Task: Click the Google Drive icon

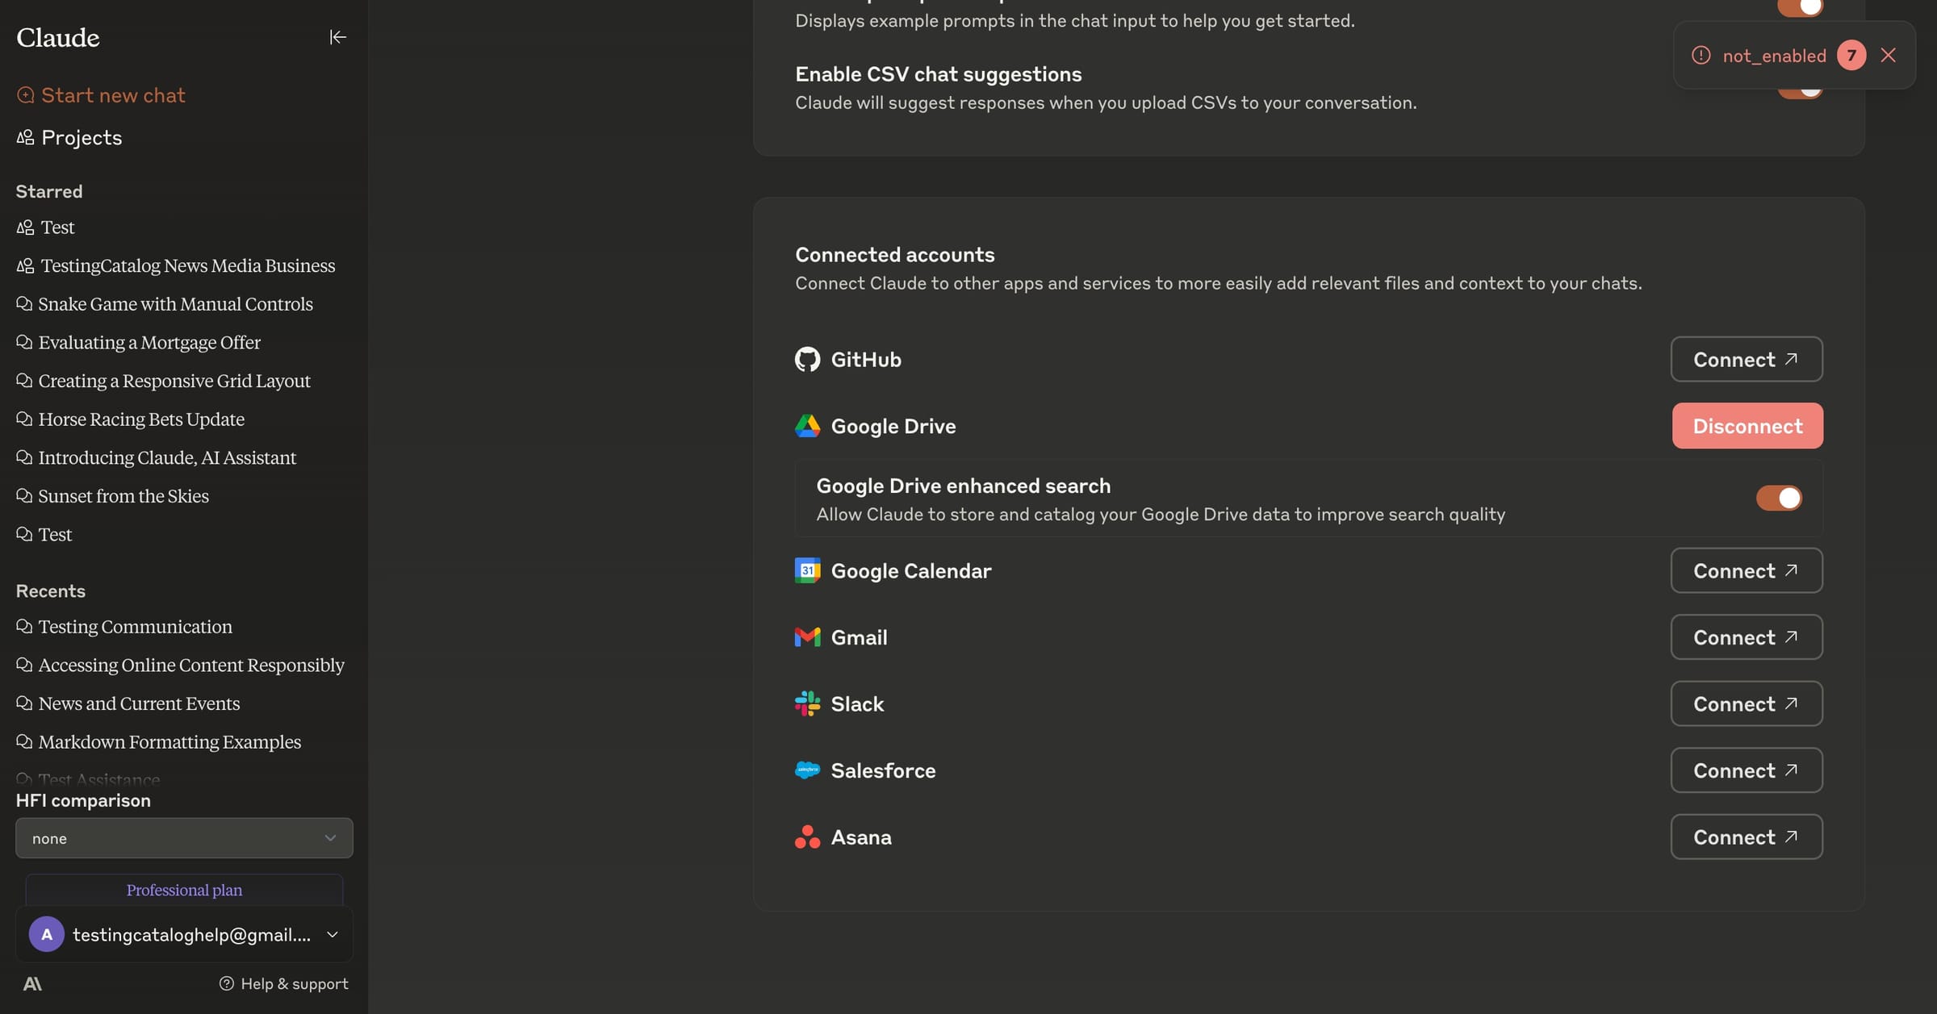Action: click(x=806, y=425)
